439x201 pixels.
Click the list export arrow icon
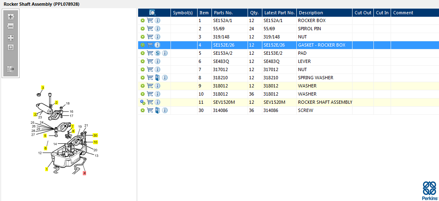click(11, 69)
